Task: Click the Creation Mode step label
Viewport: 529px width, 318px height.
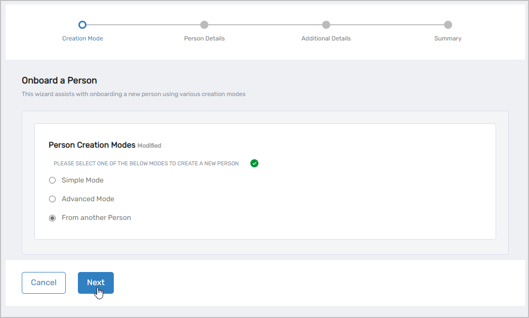Action: point(82,38)
